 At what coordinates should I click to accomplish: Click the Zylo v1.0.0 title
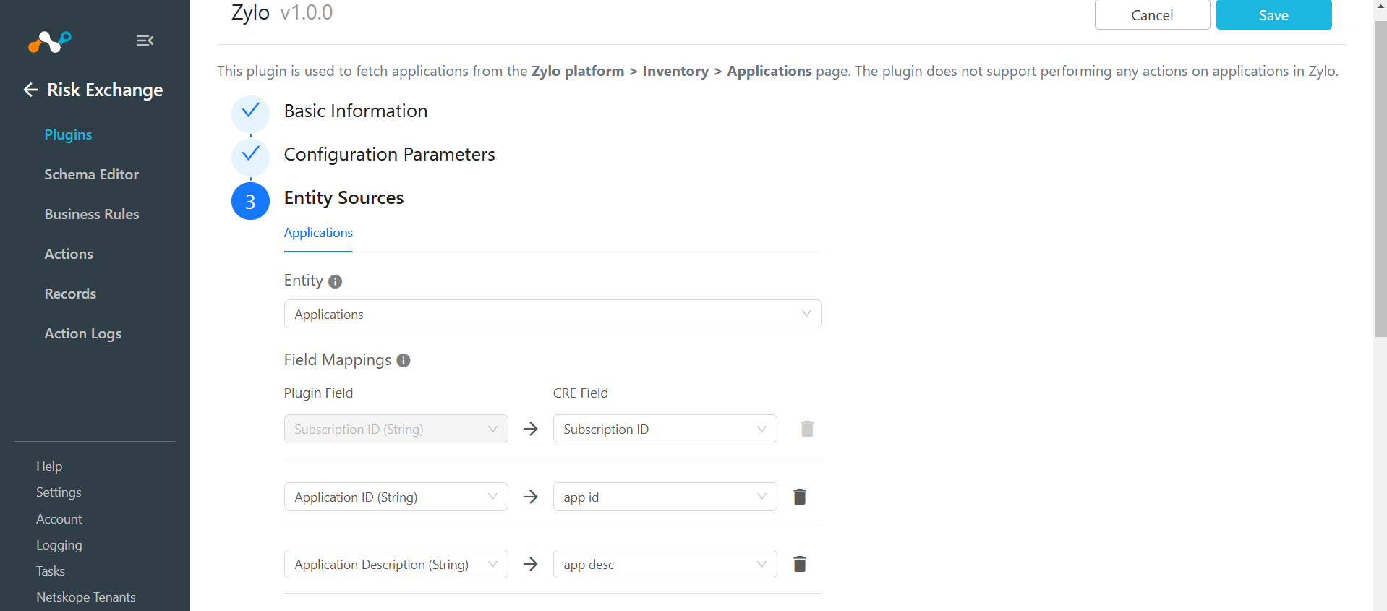pyautogui.click(x=282, y=12)
